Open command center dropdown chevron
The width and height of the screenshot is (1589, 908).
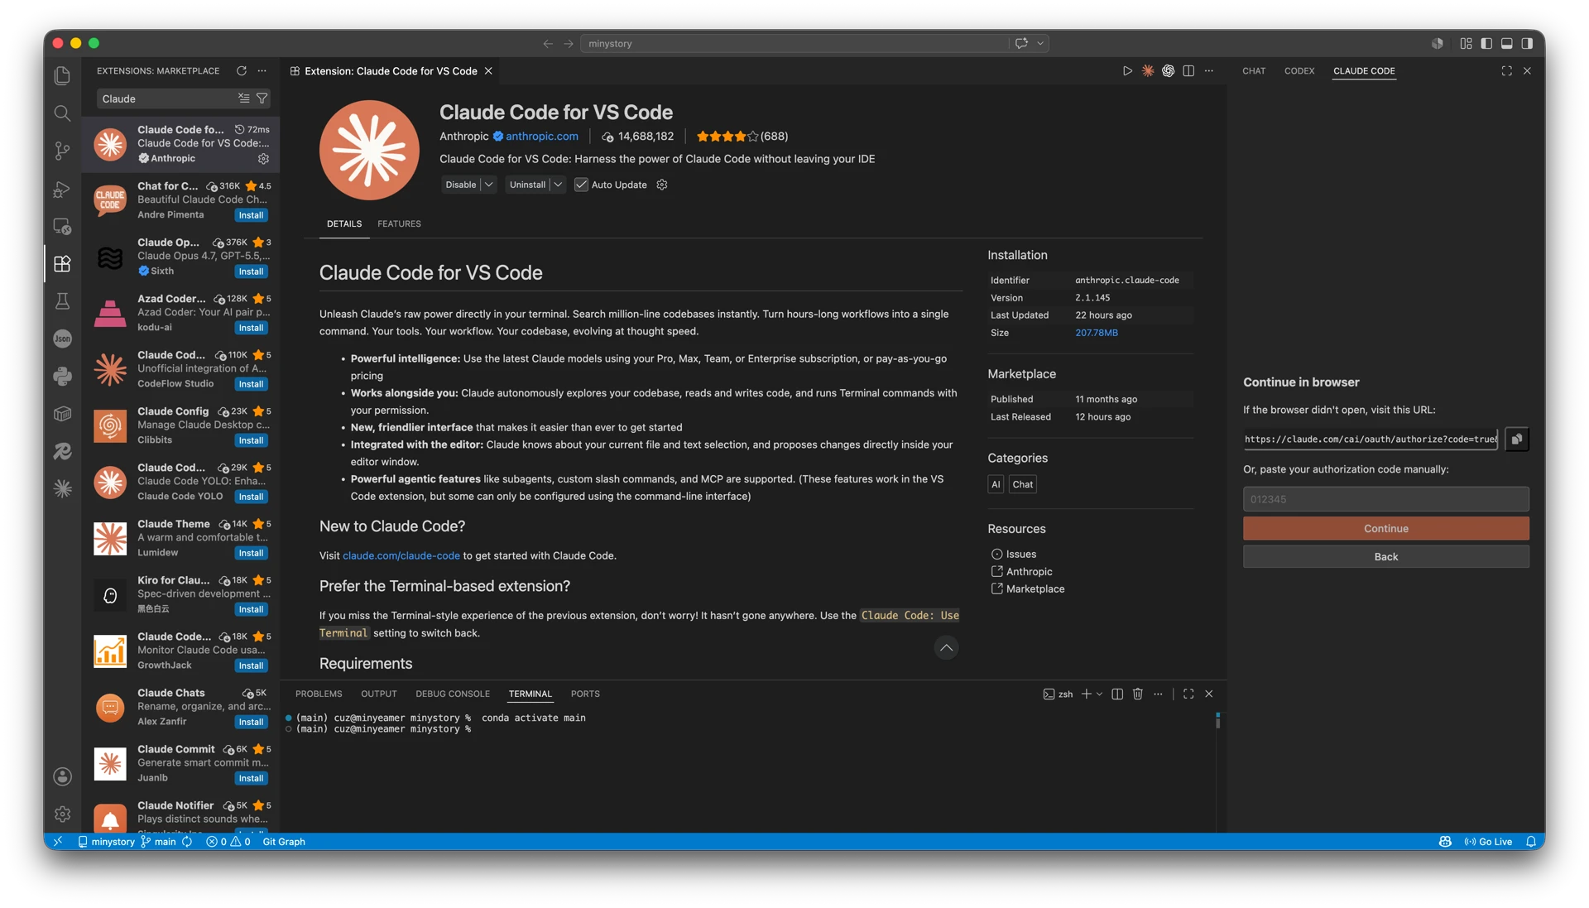pyautogui.click(x=1040, y=43)
